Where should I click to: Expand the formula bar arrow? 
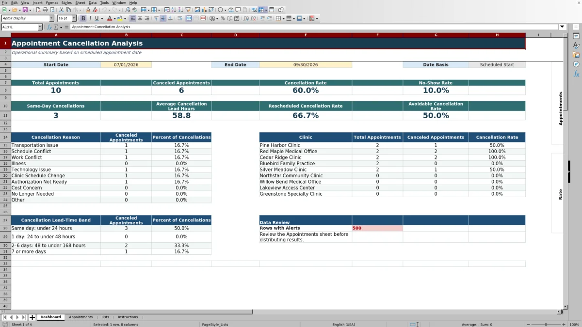click(562, 27)
